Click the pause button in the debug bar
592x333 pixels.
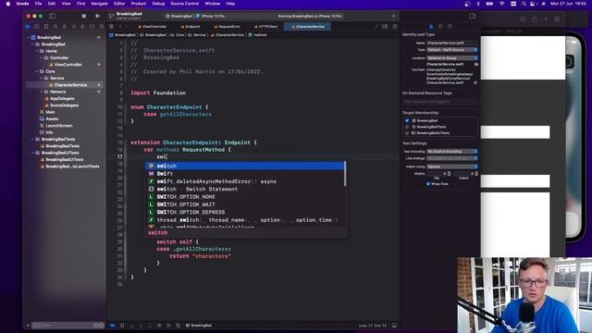tap(122, 325)
